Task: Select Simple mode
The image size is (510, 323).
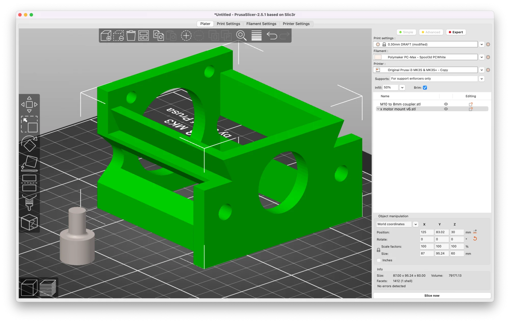Action: coord(406,32)
